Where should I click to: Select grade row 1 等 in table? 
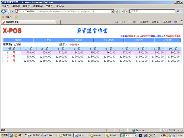coord(11,53)
